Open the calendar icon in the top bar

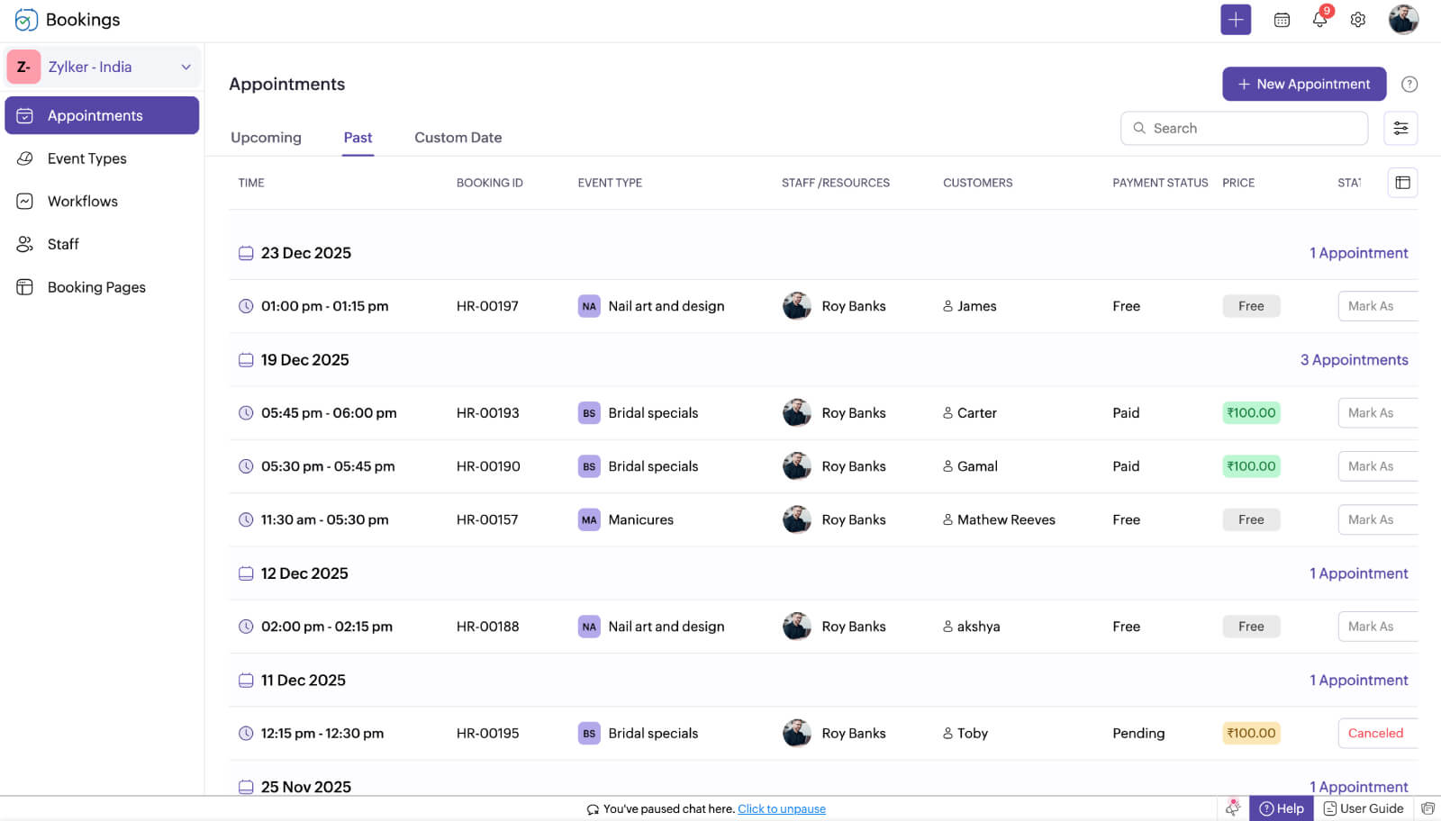click(1282, 19)
